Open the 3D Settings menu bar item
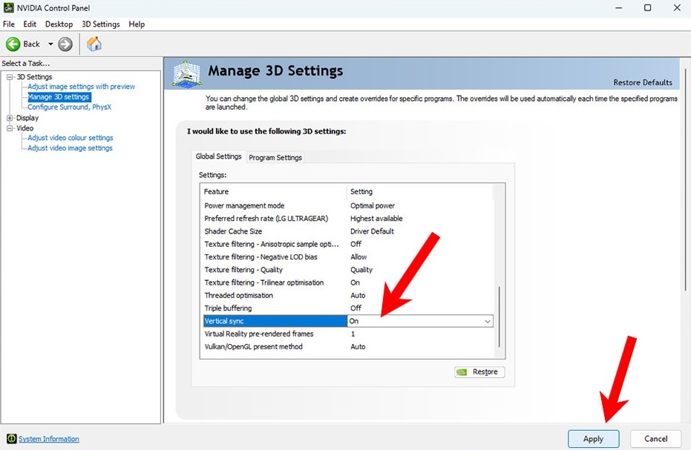This screenshot has height=450, width=691. (100, 24)
